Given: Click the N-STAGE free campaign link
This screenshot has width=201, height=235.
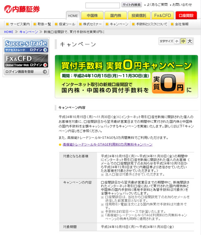Looking at the screenshot, I should point(107,145).
